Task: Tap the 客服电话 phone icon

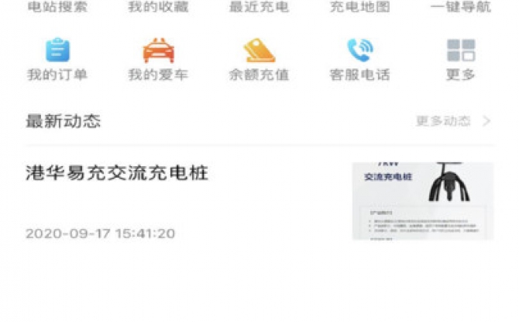Action: click(360, 50)
